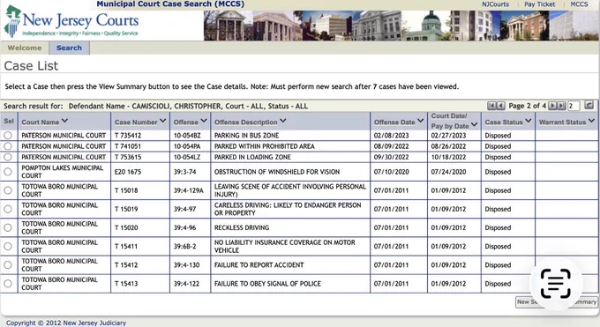The height and width of the screenshot is (327, 600).
Task: Select case T 753615 radio button
Action: coord(8,157)
